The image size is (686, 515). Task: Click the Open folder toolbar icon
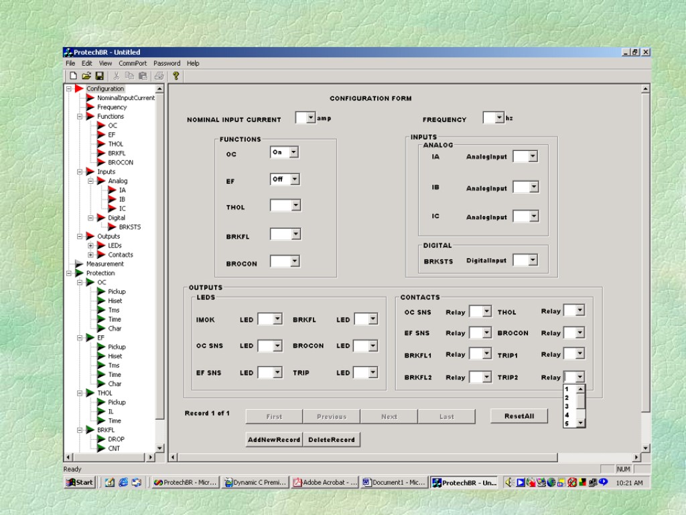pos(86,76)
